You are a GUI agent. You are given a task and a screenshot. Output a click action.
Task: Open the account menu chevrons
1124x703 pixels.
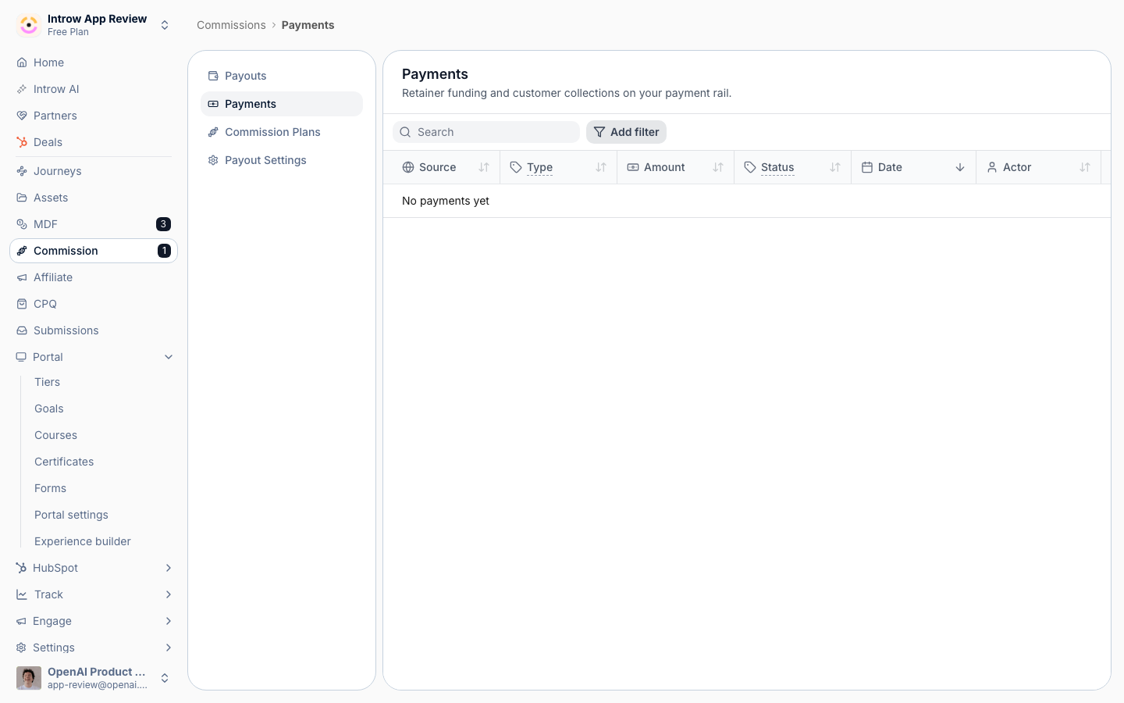point(165,678)
